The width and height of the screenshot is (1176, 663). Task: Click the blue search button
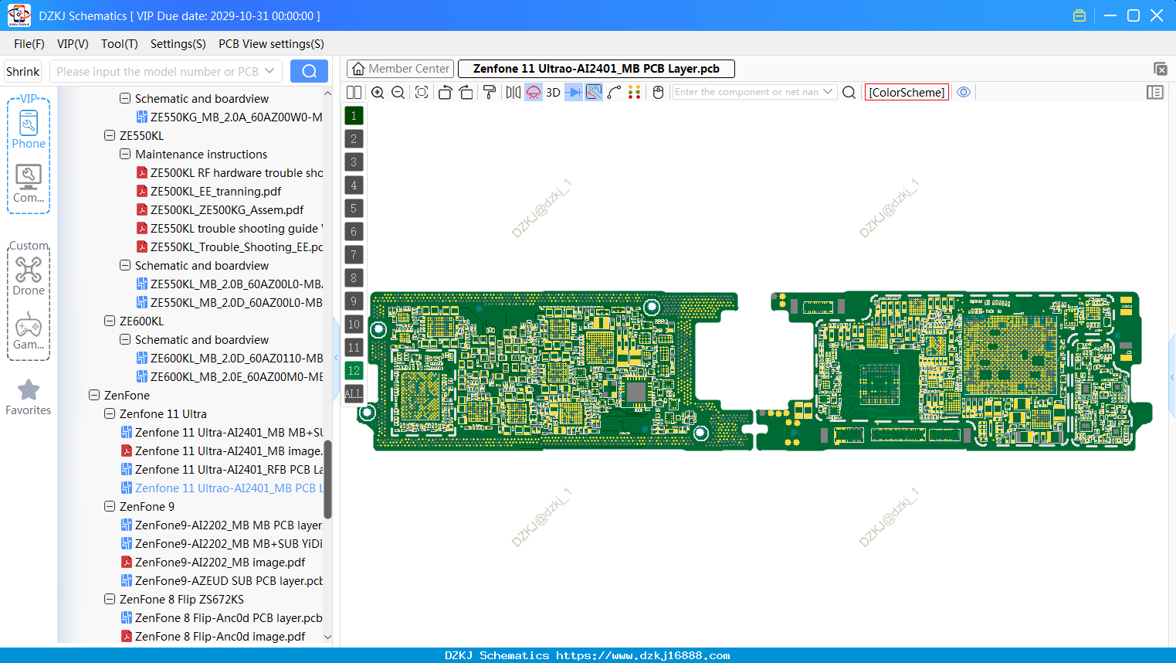[x=309, y=71]
